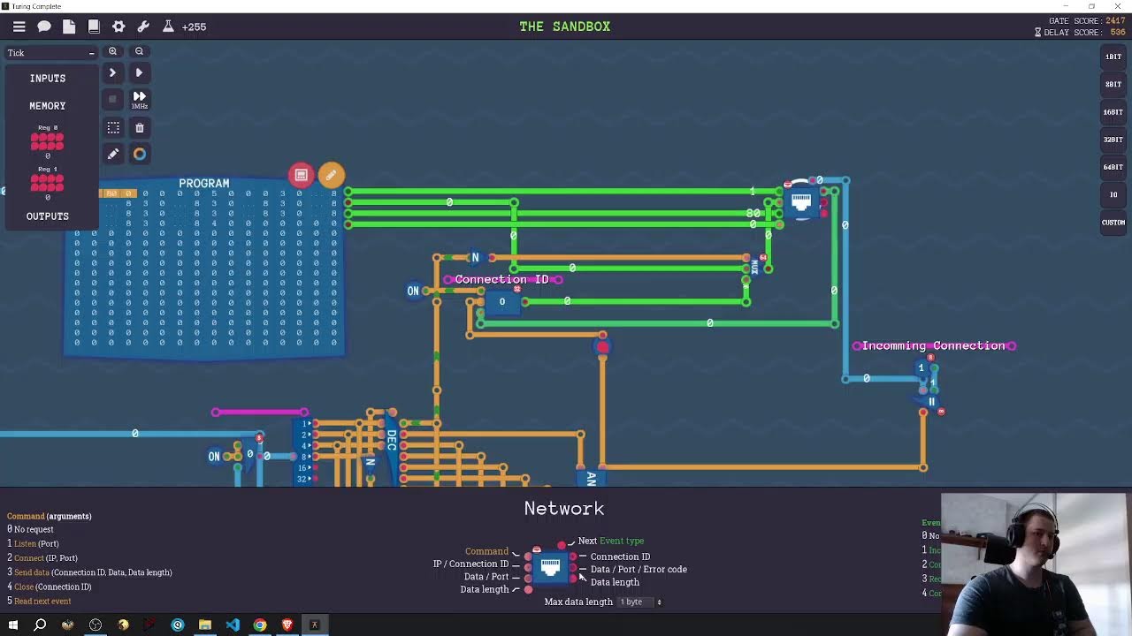1132x636 pixels.
Task: Open the document file icon
Action: (x=69, y=26)
